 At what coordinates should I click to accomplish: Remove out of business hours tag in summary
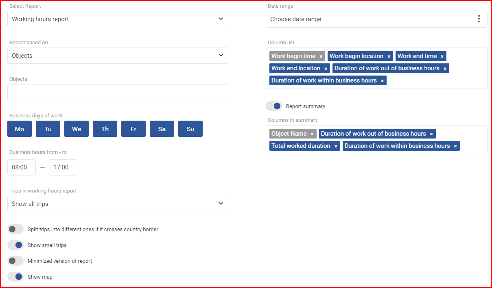tap(431, 134)
